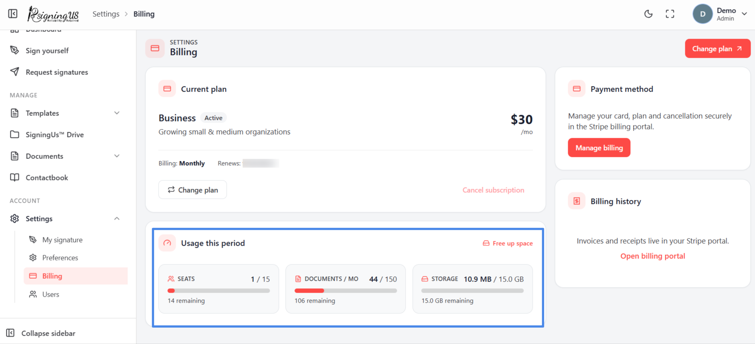Click the Documents per month progress bar
The image size is (755, 344).
tap(346, 291)
